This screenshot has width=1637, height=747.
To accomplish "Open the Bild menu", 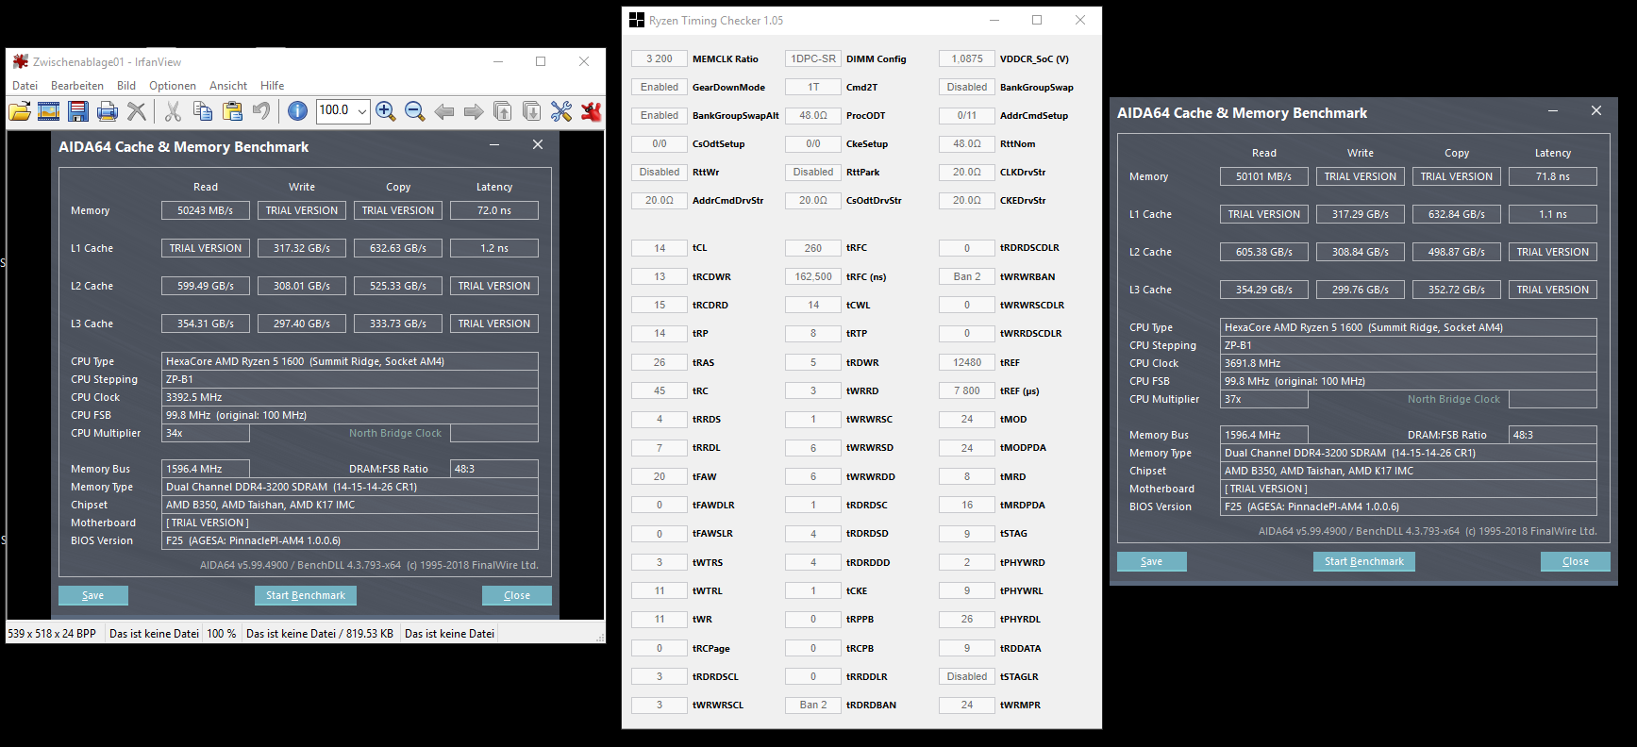I will click(126, 85).
